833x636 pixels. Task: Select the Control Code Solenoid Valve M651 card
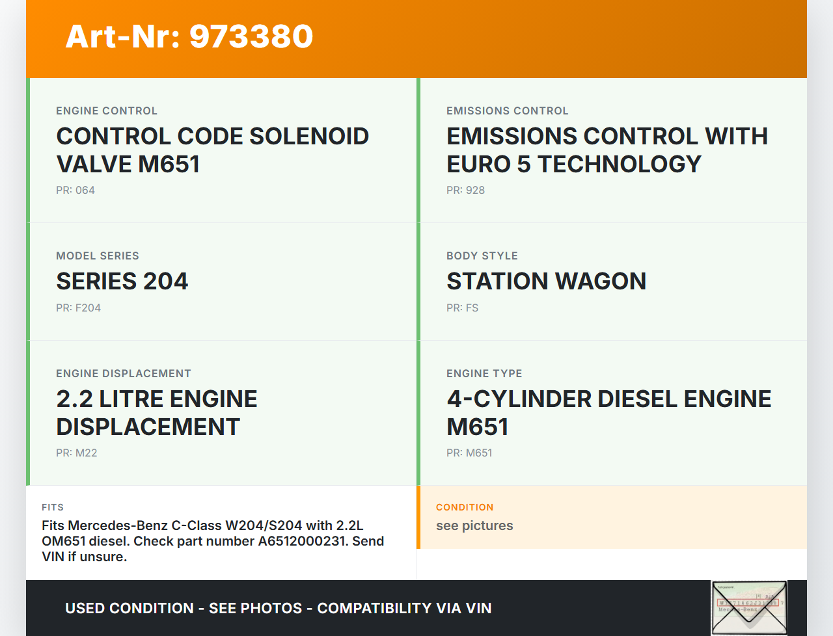[x=221, y=150]
